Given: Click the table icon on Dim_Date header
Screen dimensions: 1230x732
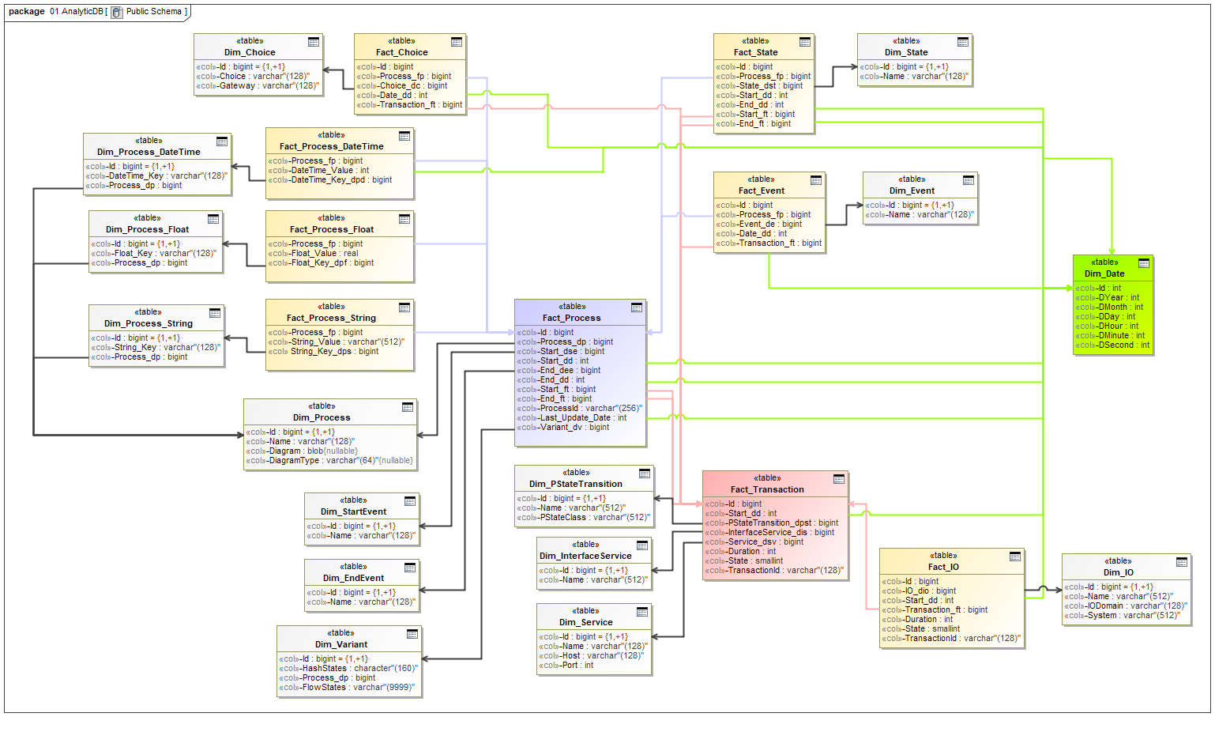Looking at the screenshot, I should pyautogui.click(x=1145, y=263).
